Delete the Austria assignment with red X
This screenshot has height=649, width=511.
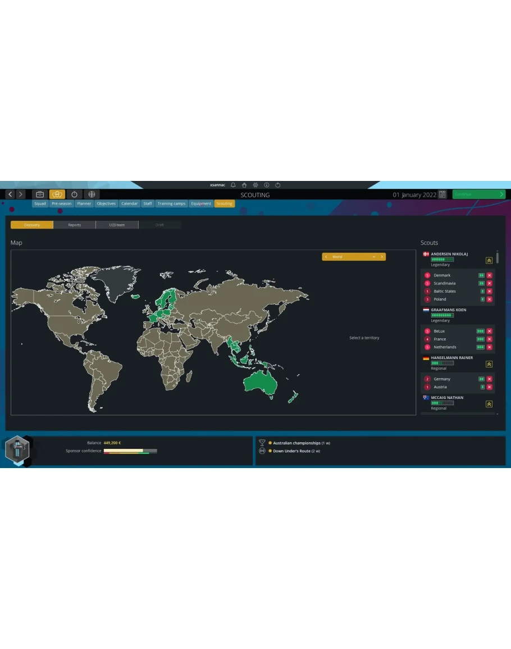pos(489,387)
